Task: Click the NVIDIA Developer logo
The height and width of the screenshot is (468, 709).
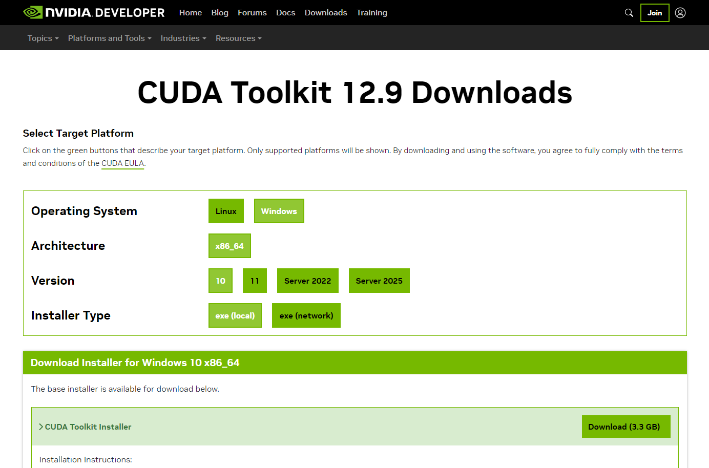Action: pyautogui.click(x=94, y=12)
